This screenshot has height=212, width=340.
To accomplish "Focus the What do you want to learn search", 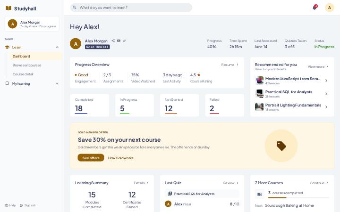I will 131,8.
